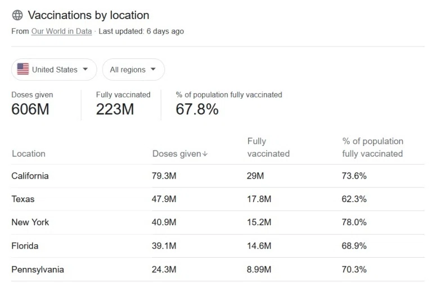The height and width of the screenshot is (292, 432).
Task: Click the sort arrow next to Doses given
Action: coord(205,154)
